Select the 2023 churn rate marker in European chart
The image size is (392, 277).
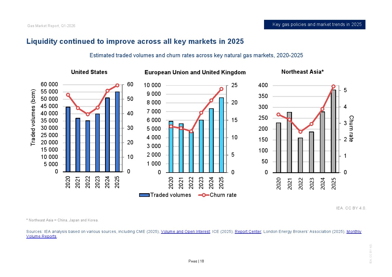201,113
